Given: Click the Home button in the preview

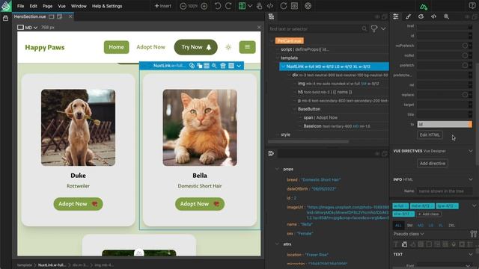Looking at the screenshot, I should click(117, 47).
